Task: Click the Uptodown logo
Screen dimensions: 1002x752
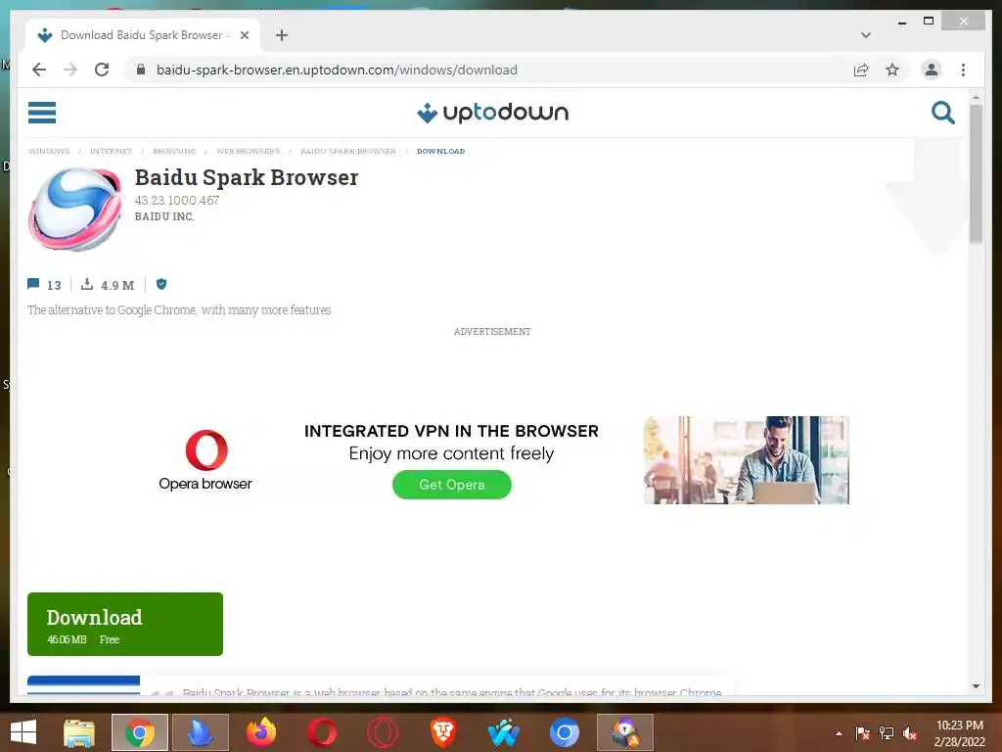Action: point(492,113)
